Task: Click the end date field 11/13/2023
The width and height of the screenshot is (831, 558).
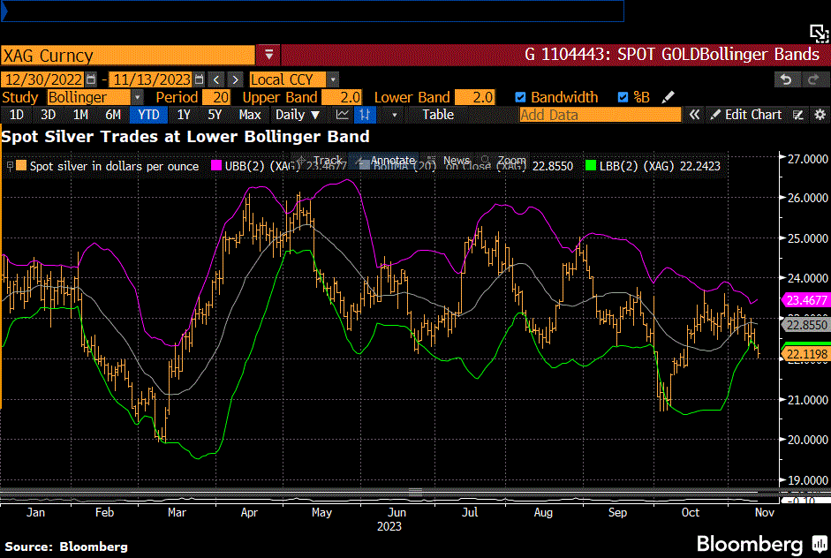Action: pos(151,79)
